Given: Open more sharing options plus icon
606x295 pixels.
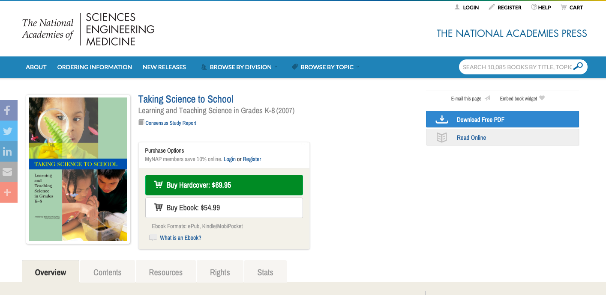Looking at the screenshot, I should point(8,192).
